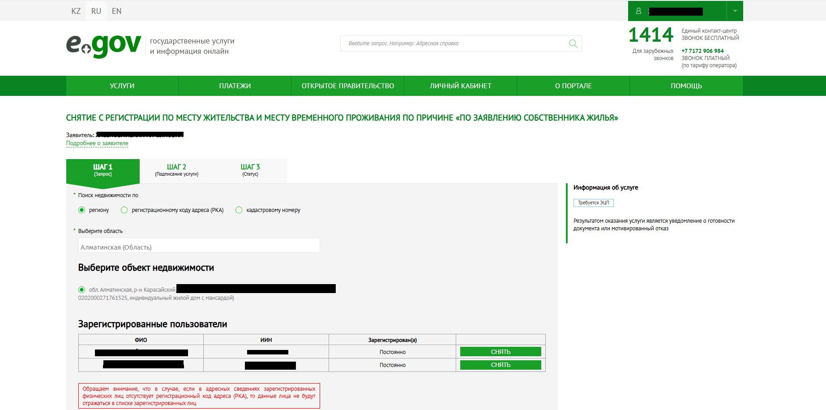Select search by registration address code (РКА)

point(124,210)
